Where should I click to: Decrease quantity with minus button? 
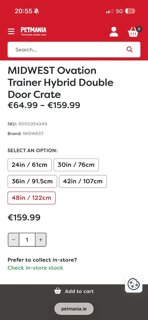pos(14,239)
